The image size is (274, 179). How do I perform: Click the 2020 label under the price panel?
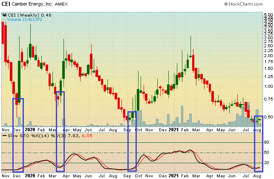coord(30,130)
